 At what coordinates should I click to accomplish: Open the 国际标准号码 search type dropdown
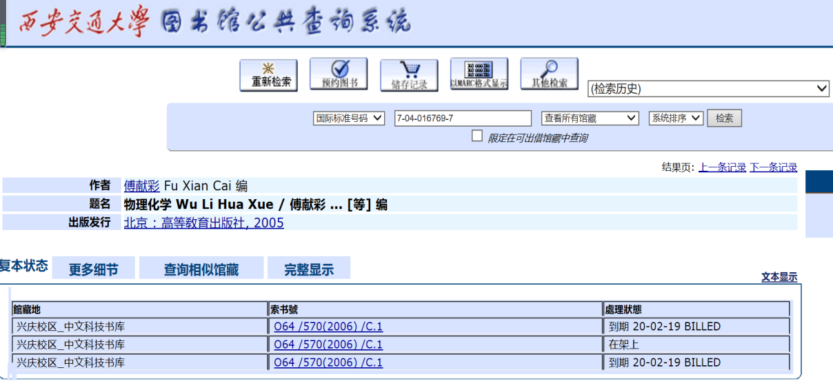[349, 118]
